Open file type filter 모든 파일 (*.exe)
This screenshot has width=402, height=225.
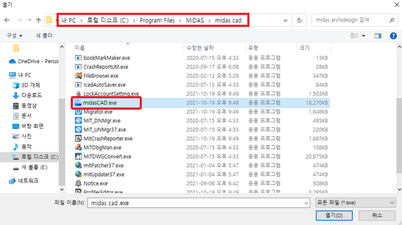click(355, 203)
